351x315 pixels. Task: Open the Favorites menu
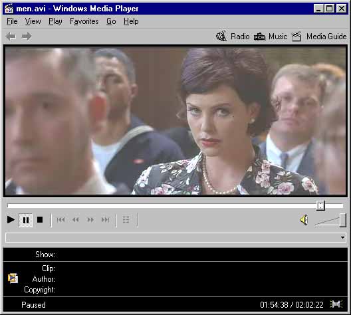click(x=84, y=21)
